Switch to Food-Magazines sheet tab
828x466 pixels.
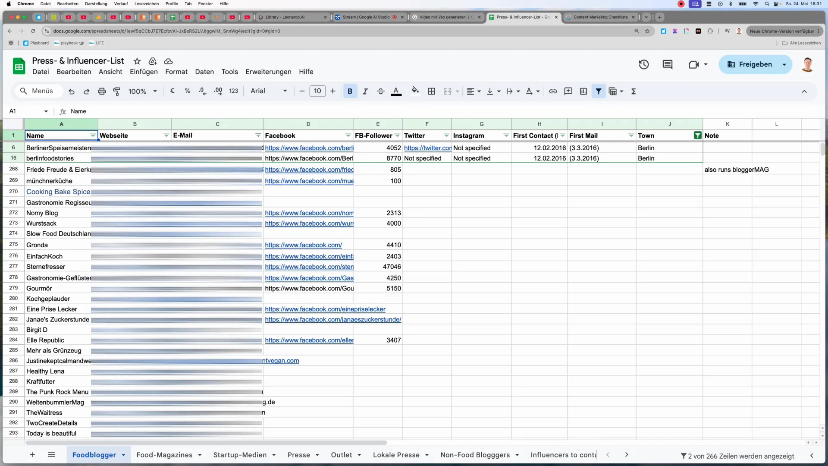tap(164, 455)
